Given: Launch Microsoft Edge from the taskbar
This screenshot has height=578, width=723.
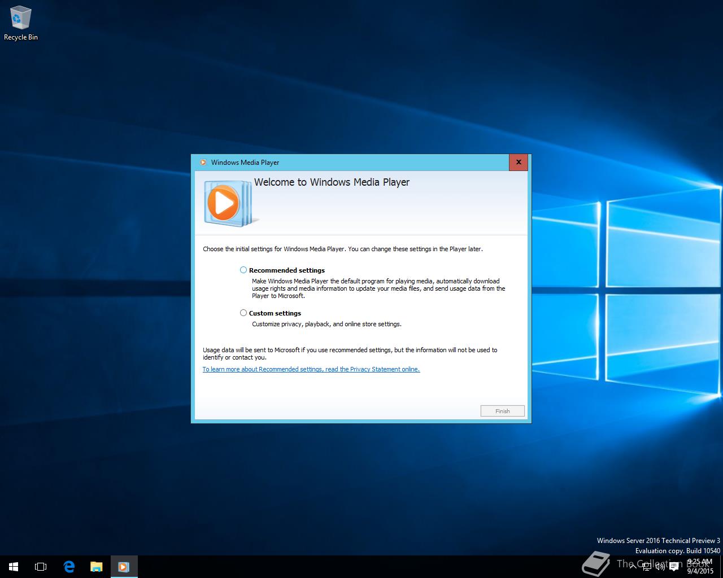Looking at the screenshot, I should pos(69,567).
